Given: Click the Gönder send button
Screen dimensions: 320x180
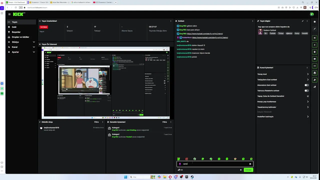Looking at the screenshot, I should (248, 170).
